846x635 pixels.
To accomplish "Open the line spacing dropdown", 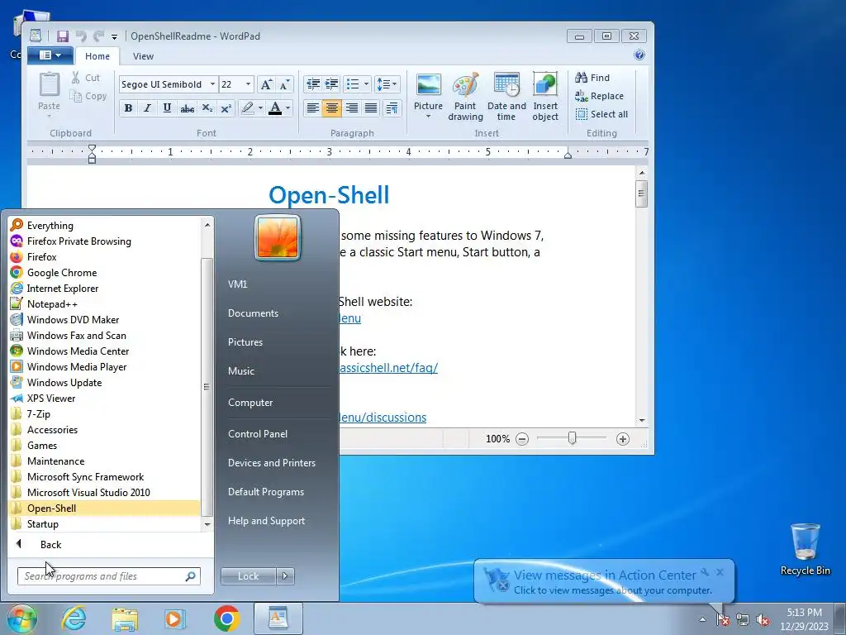I will pyautogui.click(x=387, y=84).
